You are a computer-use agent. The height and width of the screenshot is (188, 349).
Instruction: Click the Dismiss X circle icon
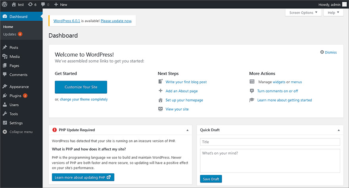[322, 52]
